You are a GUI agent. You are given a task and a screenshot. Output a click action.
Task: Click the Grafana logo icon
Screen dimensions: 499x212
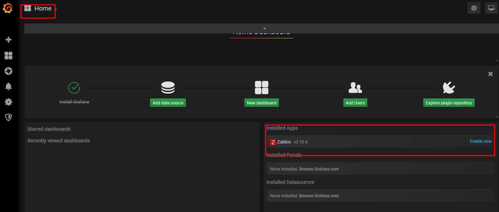pyautogui.click(x=8, y=8)
